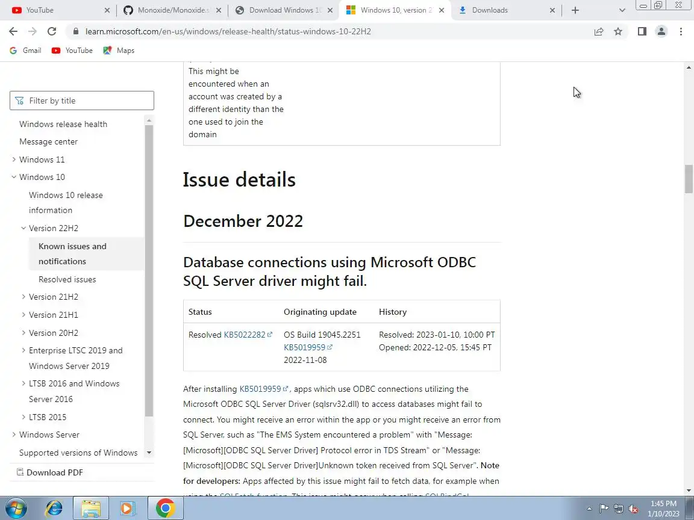Screen dimensions: 694x520
Task: Open the Gmail bookmark
Action: coord(26,51)
